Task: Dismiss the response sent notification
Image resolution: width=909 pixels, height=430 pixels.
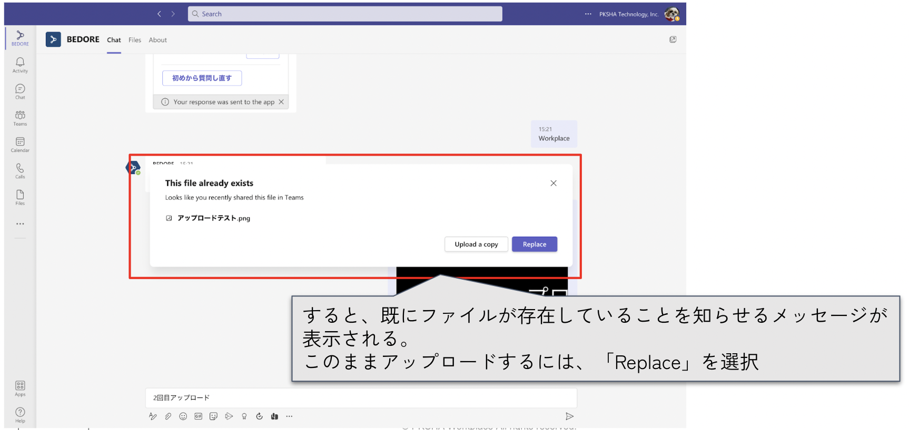Action: [x=281, y=102]
